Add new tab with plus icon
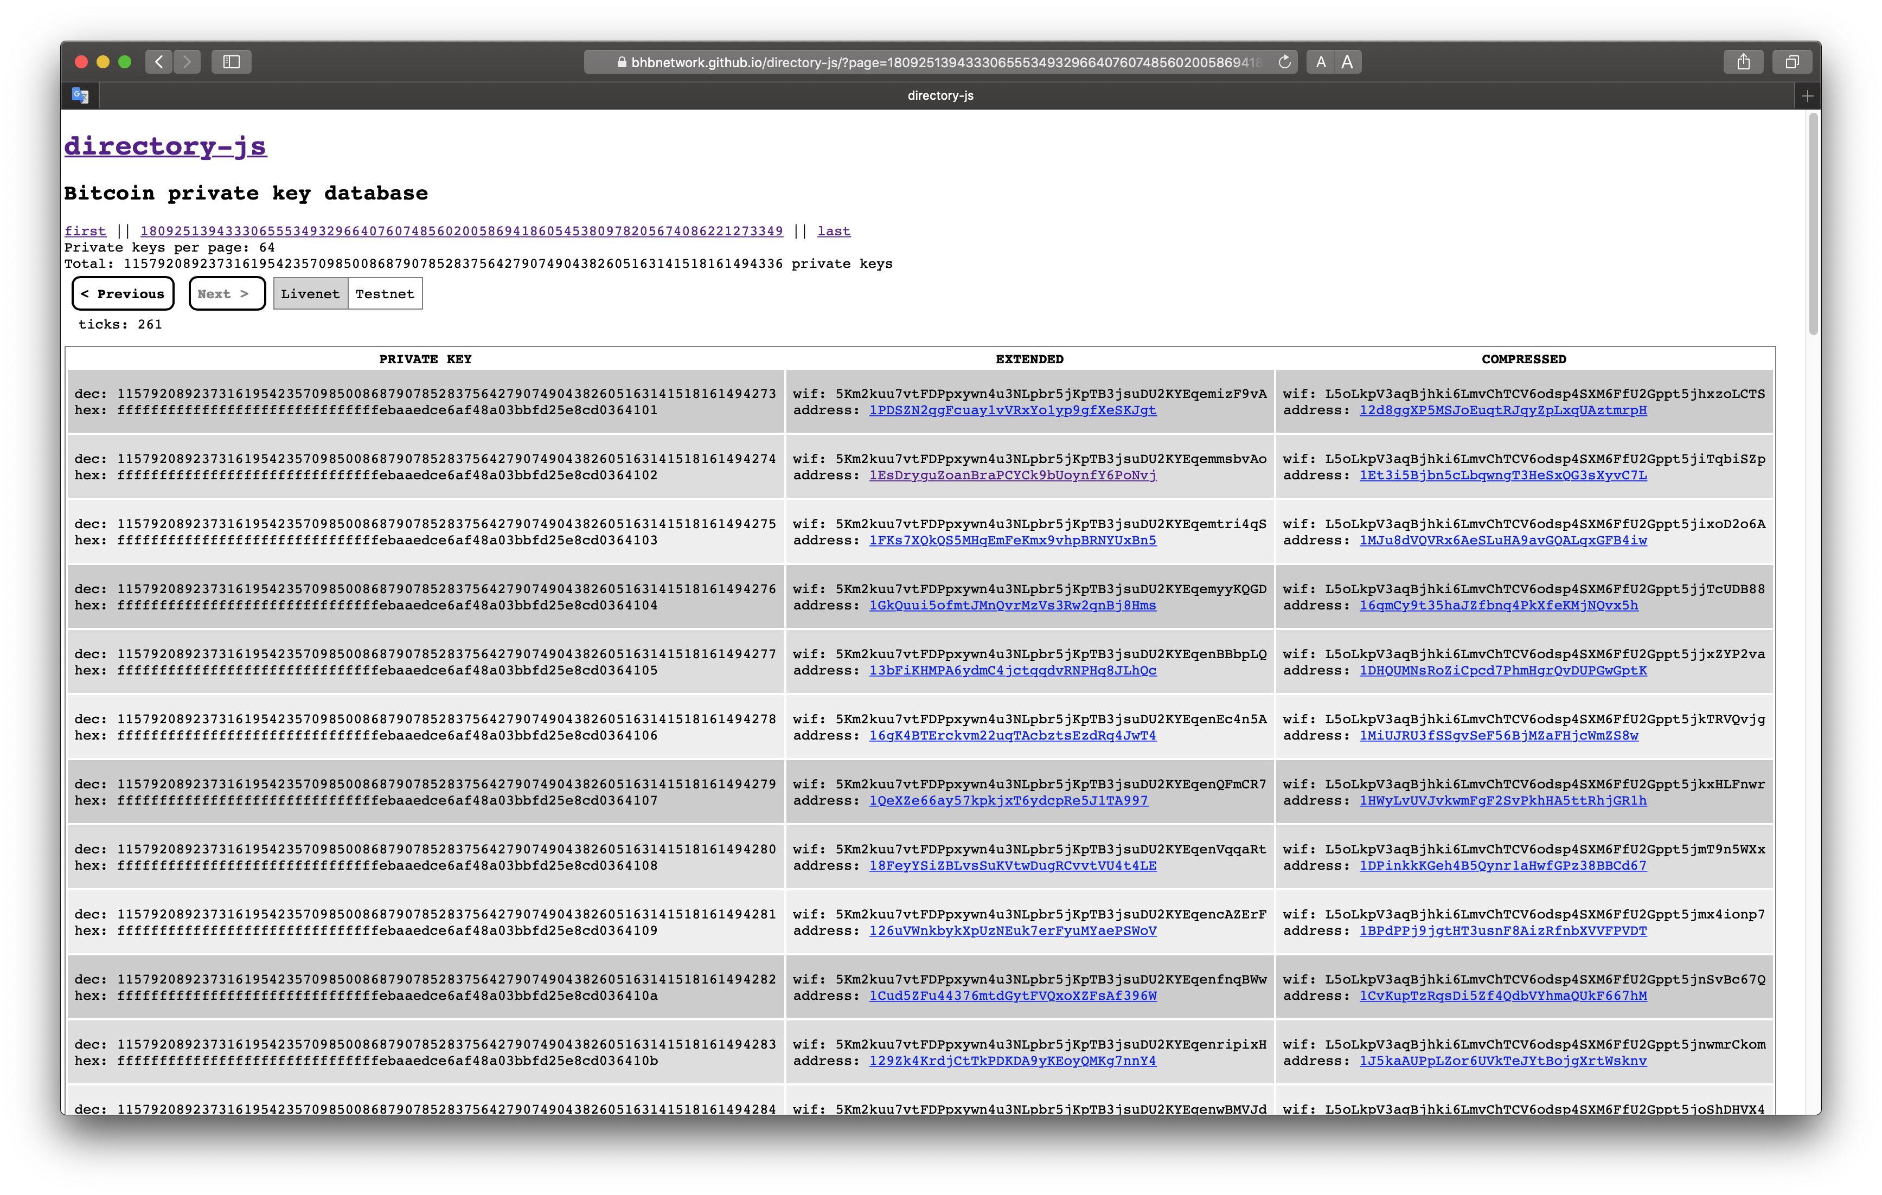The height and width of the screenshot is (1195, 1882). click(x=1807, y=95)
